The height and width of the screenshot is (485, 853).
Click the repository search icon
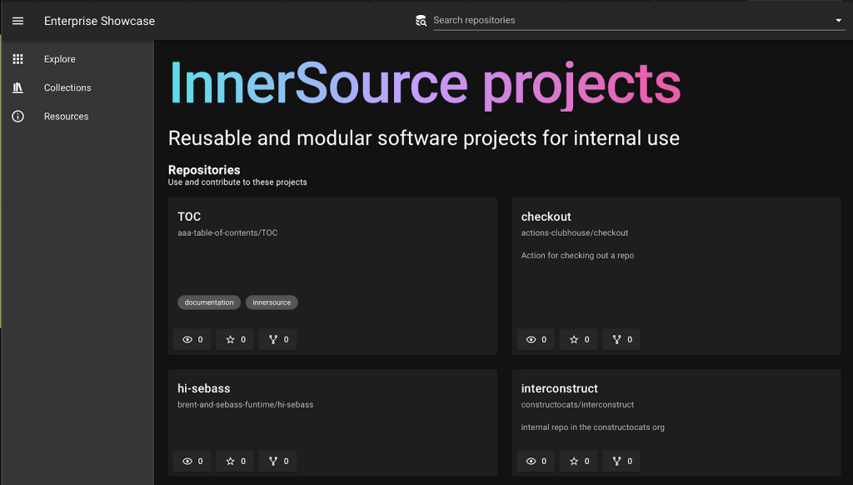pyautogui.click(x=421, y=21)
